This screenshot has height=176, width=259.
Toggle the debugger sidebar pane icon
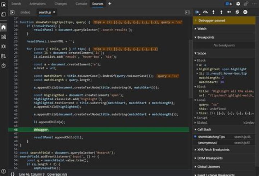187,12
